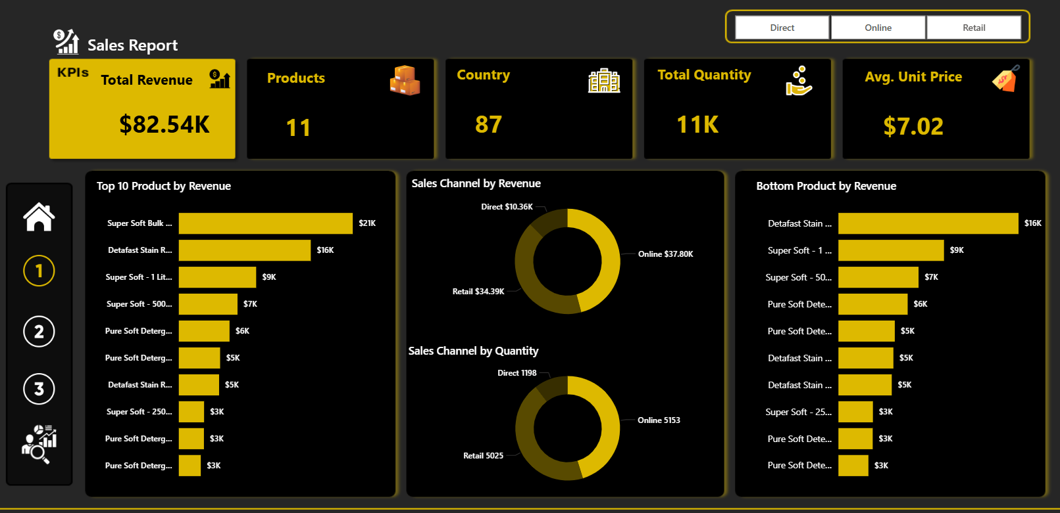Select the Products KPI card value 11
This screenshot has height=513, width=1060.
298,127
